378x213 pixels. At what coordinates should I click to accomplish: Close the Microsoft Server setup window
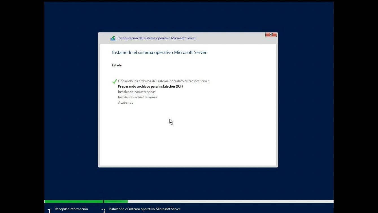tap(271, 34)
